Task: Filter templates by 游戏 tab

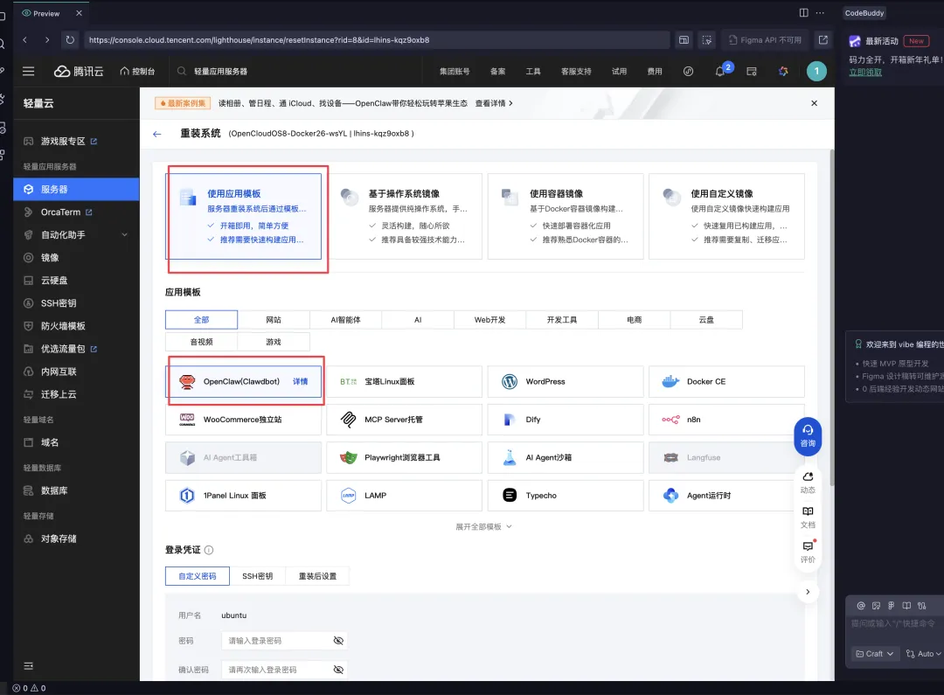Action: click(274, 342)
